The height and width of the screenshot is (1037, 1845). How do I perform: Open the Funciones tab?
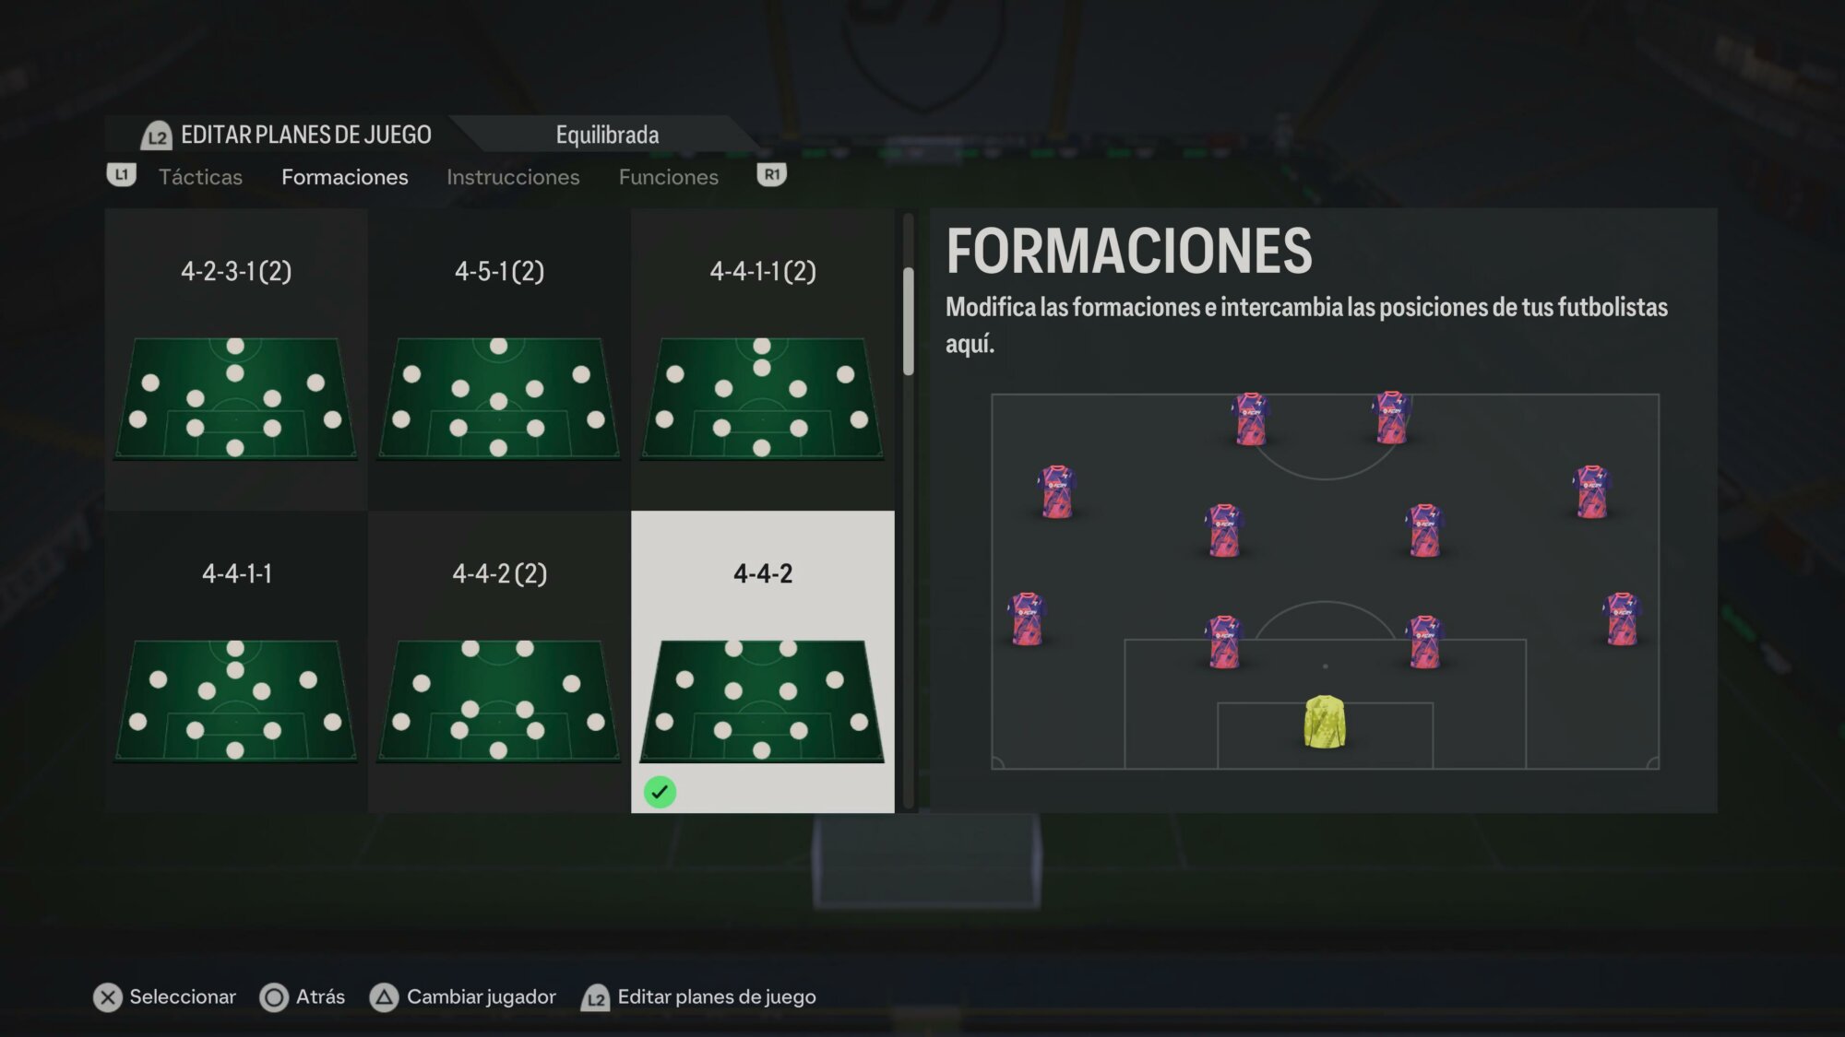tap(668, 177)
